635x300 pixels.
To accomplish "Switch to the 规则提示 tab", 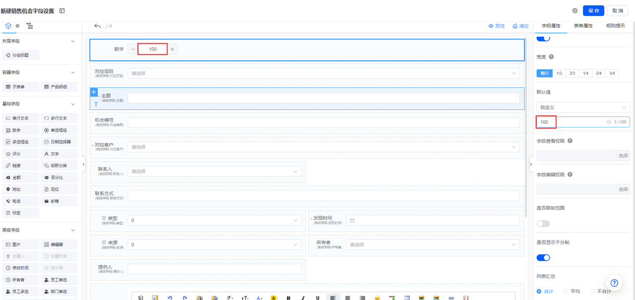I will click(x=615, y=26).
